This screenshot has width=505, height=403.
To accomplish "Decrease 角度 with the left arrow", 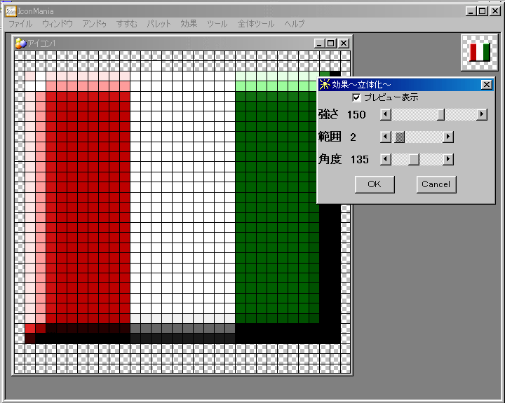I will (x=386, y=159).
